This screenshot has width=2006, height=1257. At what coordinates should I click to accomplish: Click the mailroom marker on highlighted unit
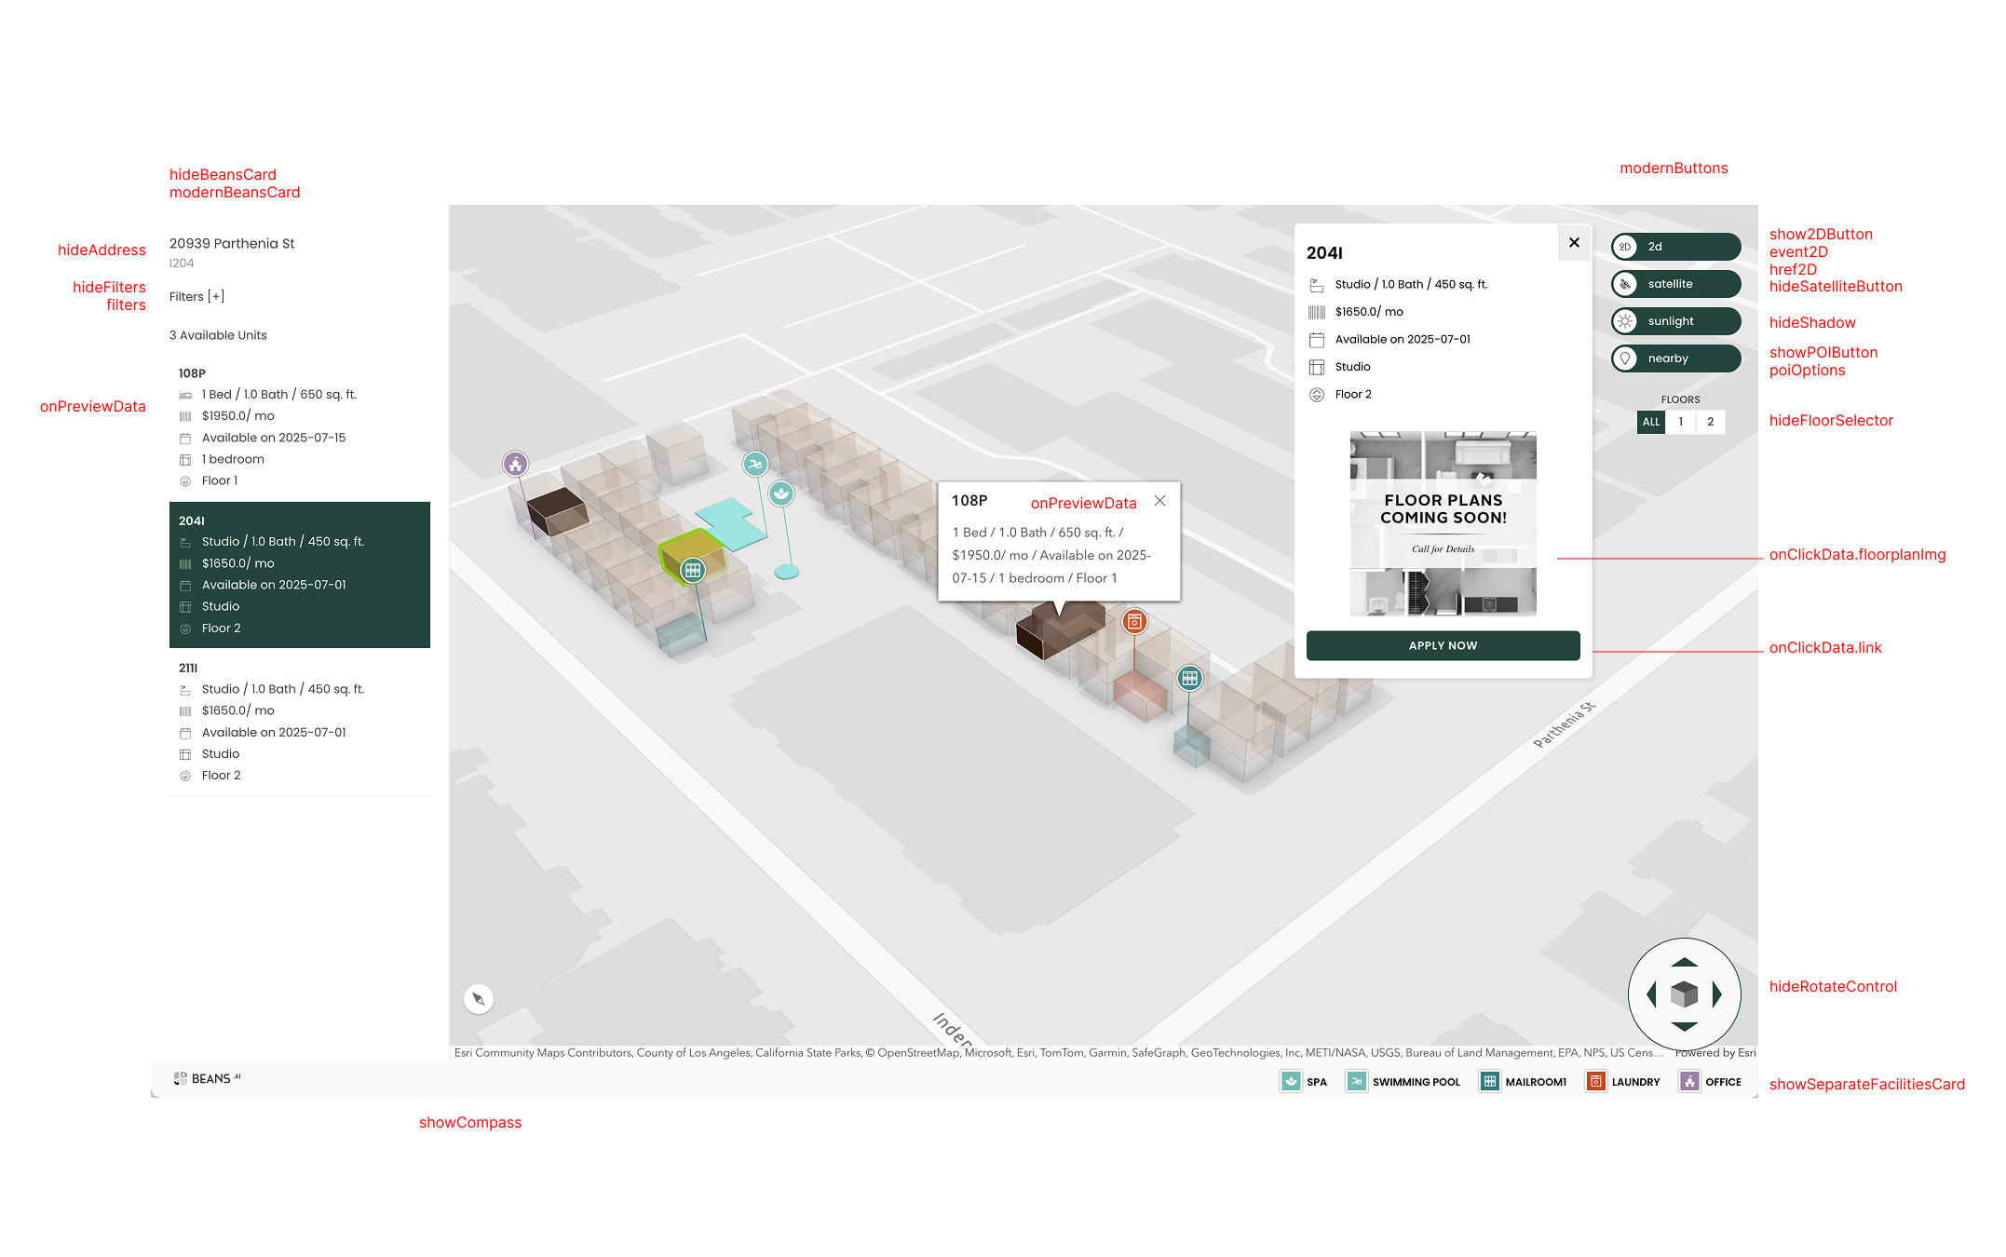693,570
